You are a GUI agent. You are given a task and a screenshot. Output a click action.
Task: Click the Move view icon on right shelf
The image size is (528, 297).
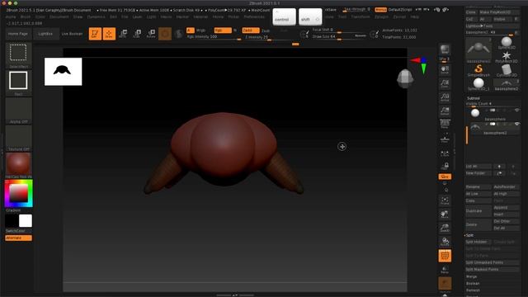(445, 214)
